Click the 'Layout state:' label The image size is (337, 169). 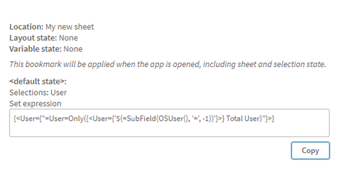[x=33, y=38]
